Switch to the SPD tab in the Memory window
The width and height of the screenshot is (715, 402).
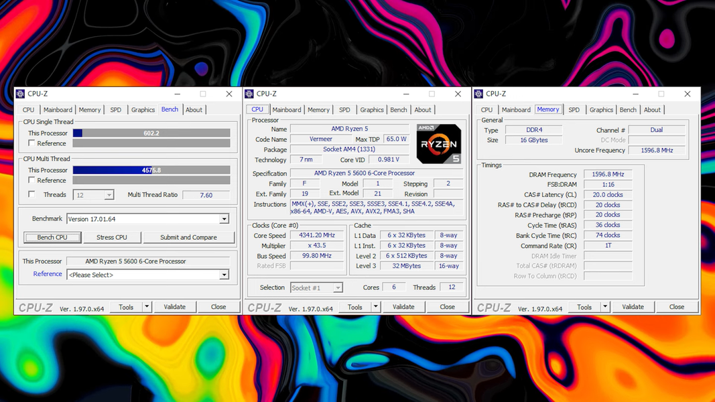tap(574, 110)
